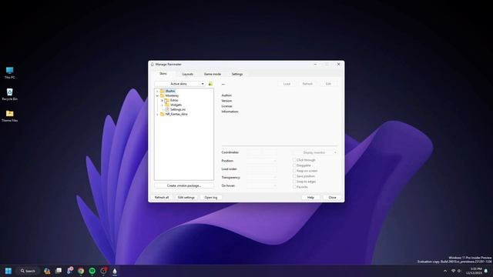This screenshot has height=277, width=493.
Task: Select the Extras tree item
Action: 174,100
